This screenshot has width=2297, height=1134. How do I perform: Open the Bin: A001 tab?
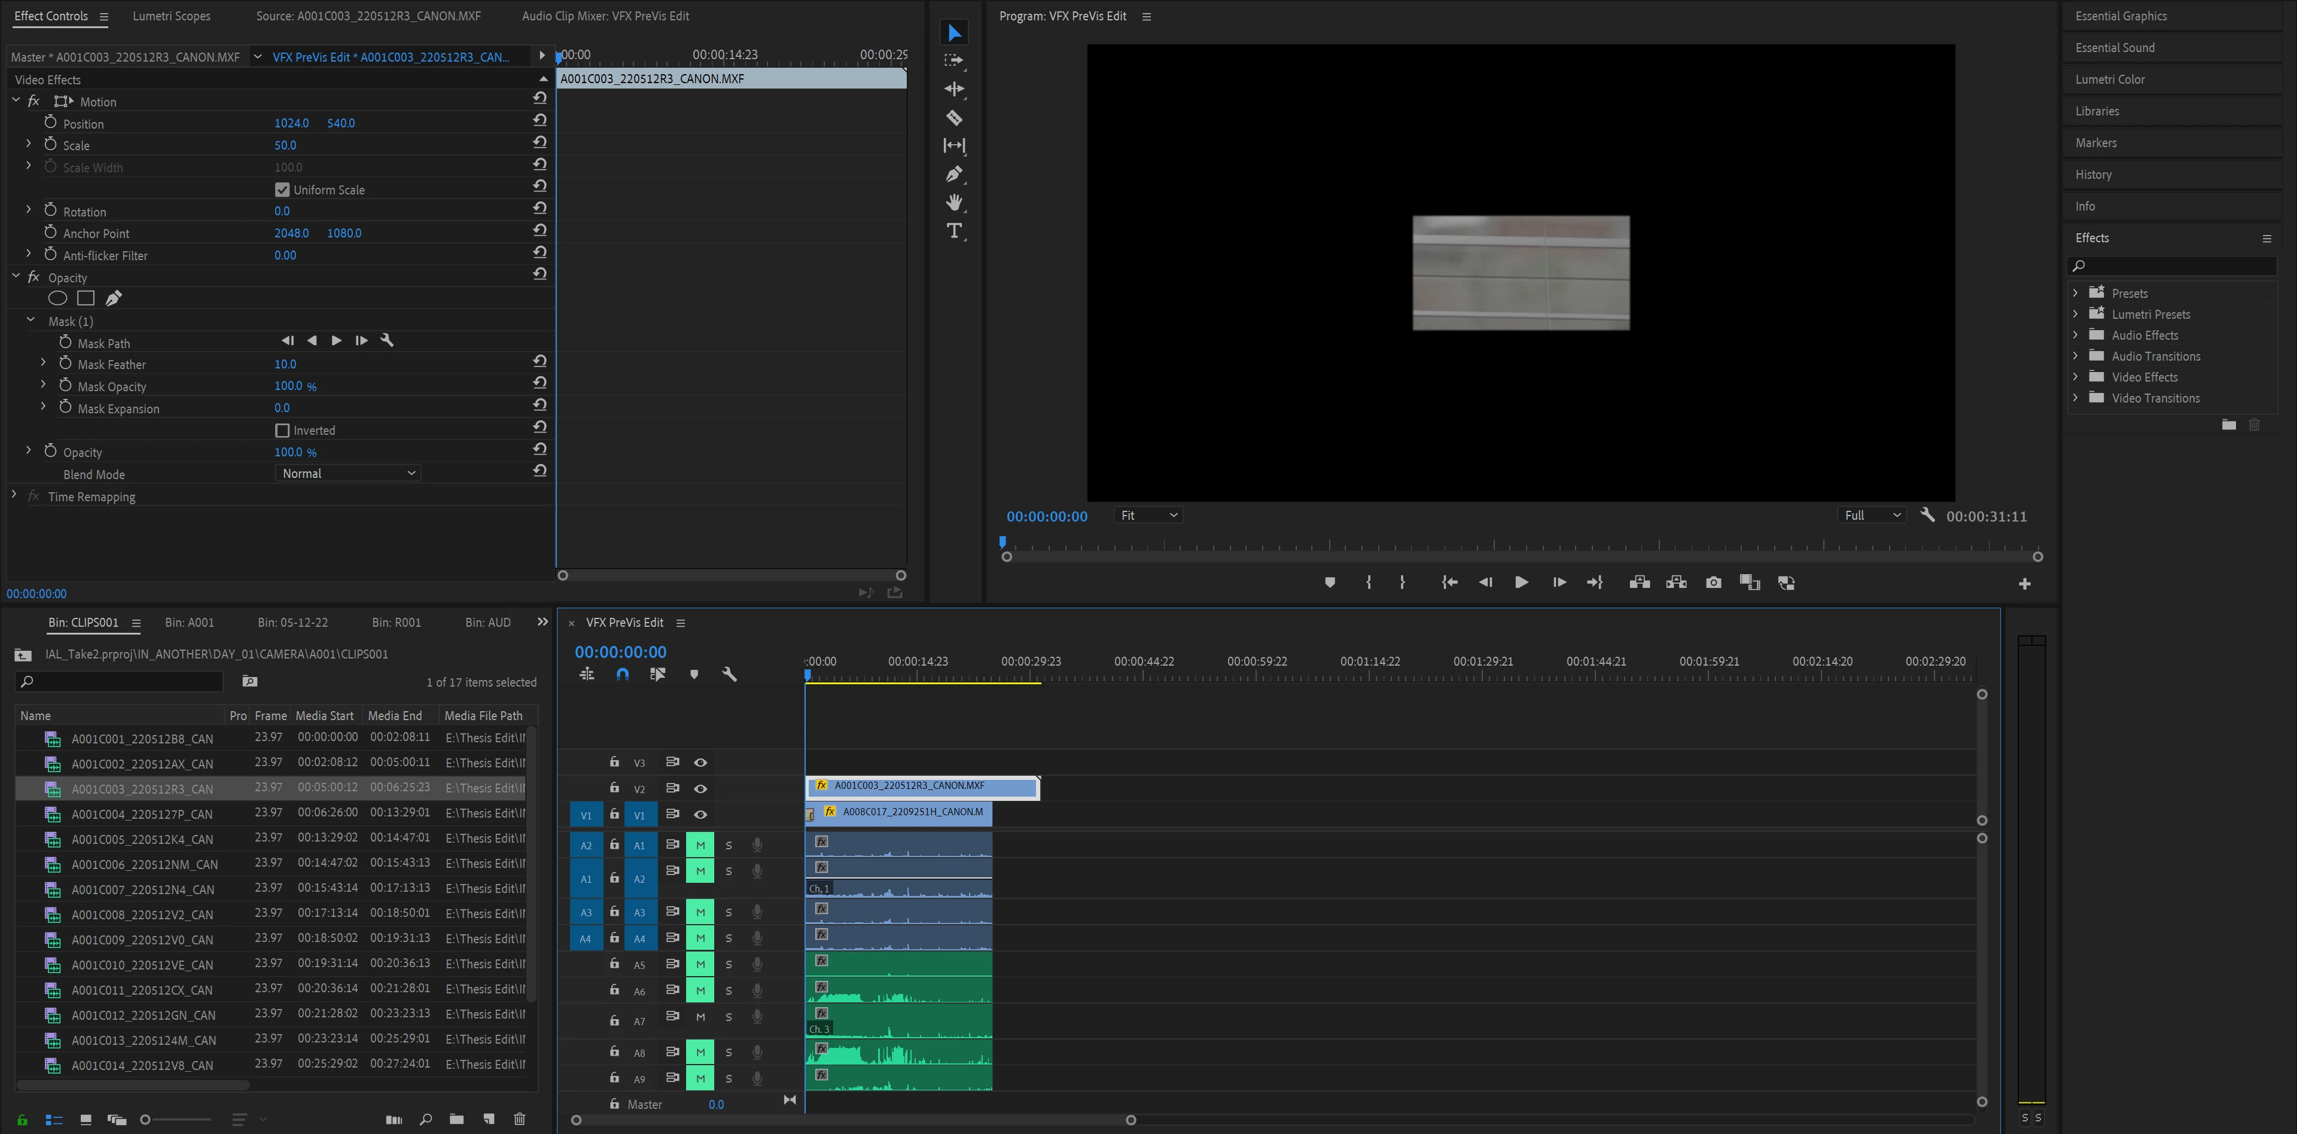click(x=189, y=622)
